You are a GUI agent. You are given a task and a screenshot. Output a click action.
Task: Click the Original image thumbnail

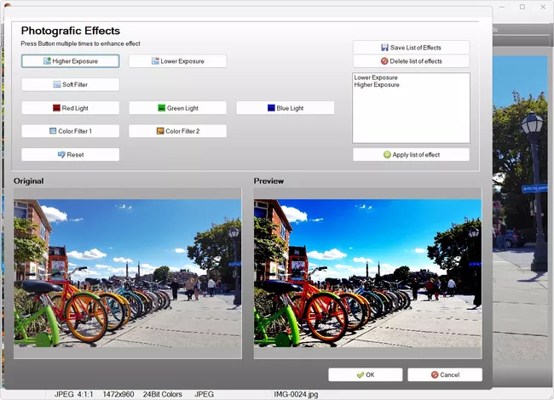[128, 273]
